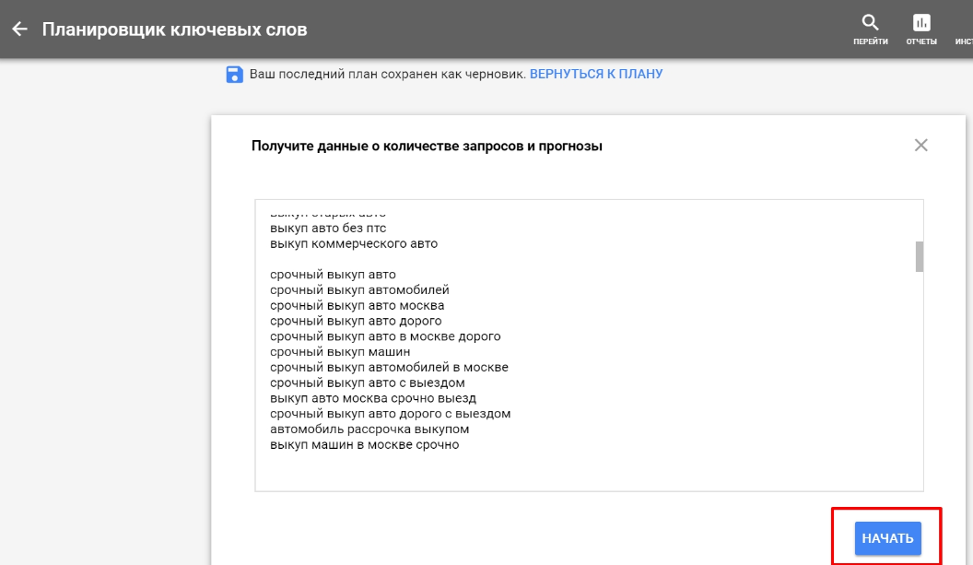This screenshot has height=565, width=973.
Task: Click the keyword 'срочный выкуп авто'
Action: coord(333,275)
